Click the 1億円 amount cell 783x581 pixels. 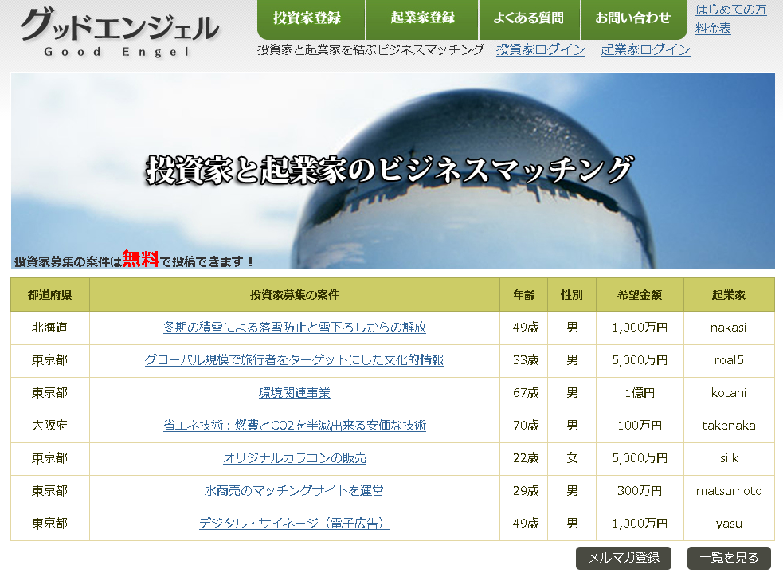point(640,393)
